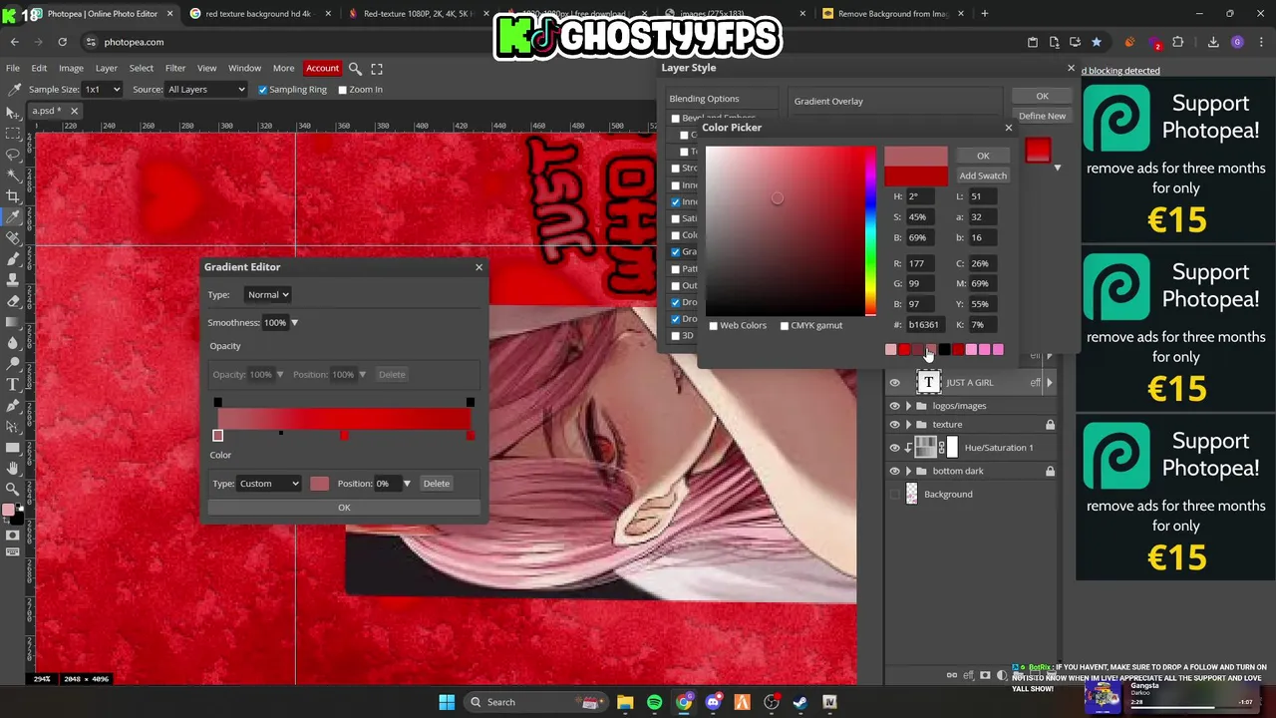Open the Layer menu

106,69
